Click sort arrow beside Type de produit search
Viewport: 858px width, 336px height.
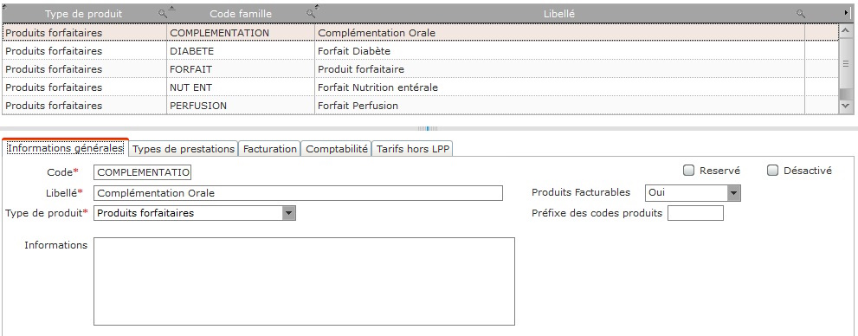point(171,8)
